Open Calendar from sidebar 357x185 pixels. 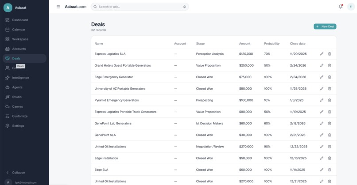pos(24,30)
